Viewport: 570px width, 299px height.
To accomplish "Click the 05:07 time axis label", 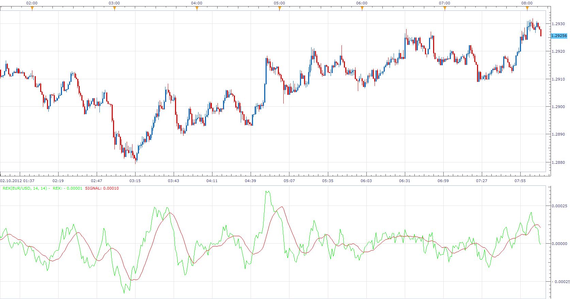I will tap(289, 181).
